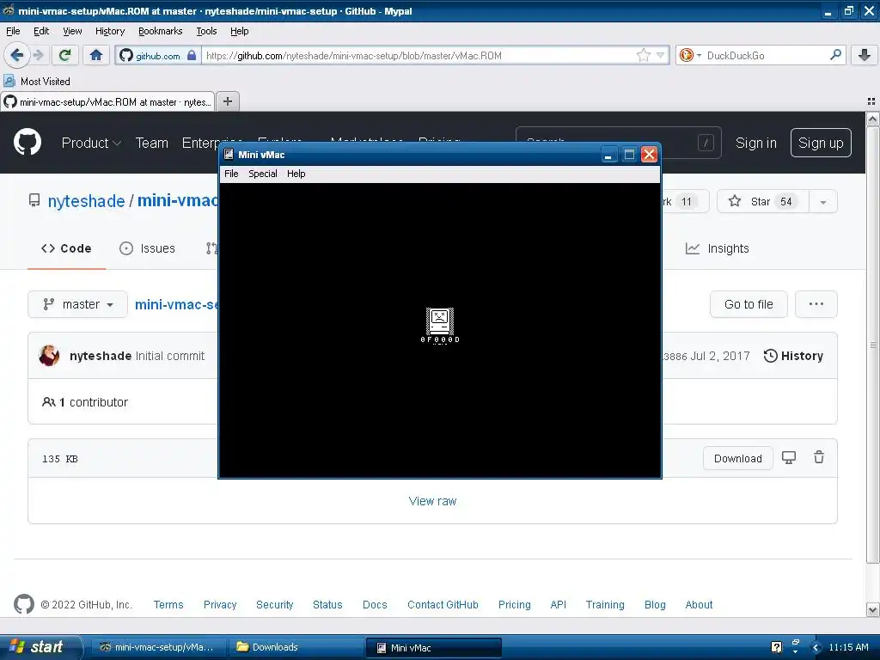Image resolution: width=880 pixels, height=660 pixels.
Task: Download the vMac.ROM file button
Action: point(737,459)
